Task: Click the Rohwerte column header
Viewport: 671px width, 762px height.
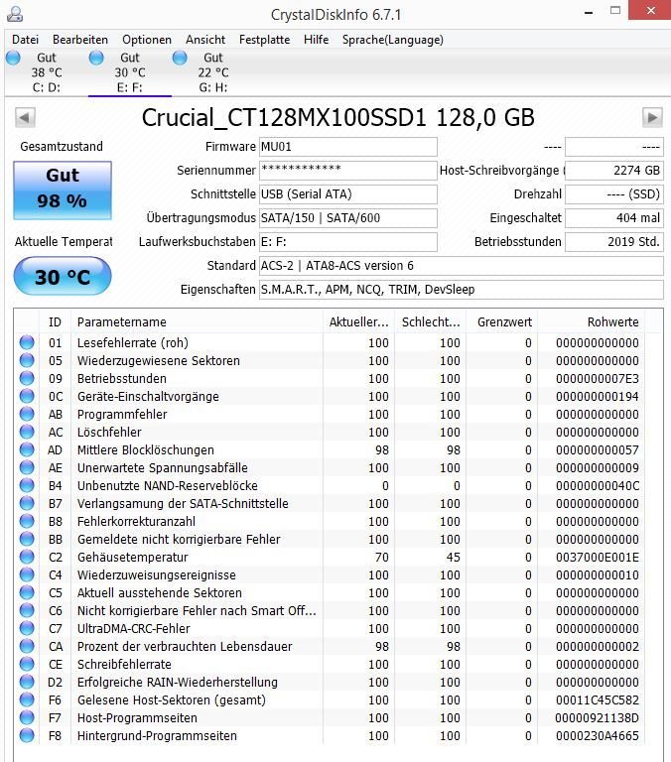Action: tap(591, 322)
